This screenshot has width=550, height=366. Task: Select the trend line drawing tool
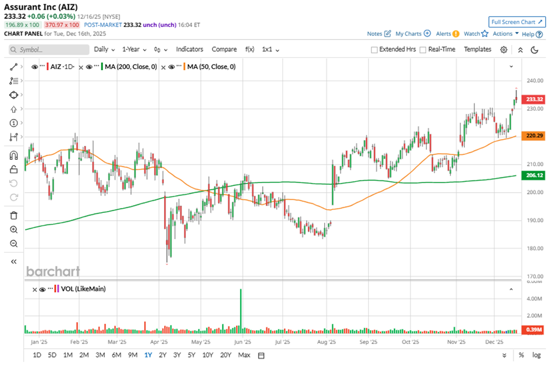(x=13, y=66)
